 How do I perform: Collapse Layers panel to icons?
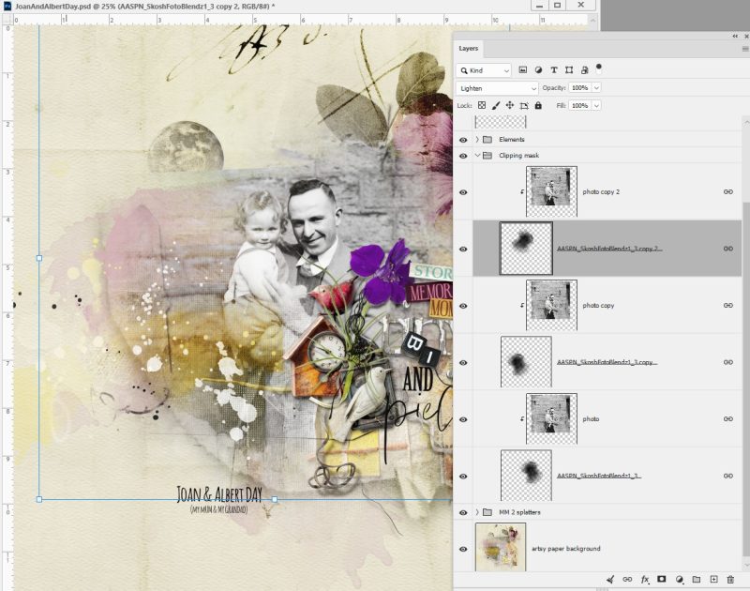735,36
